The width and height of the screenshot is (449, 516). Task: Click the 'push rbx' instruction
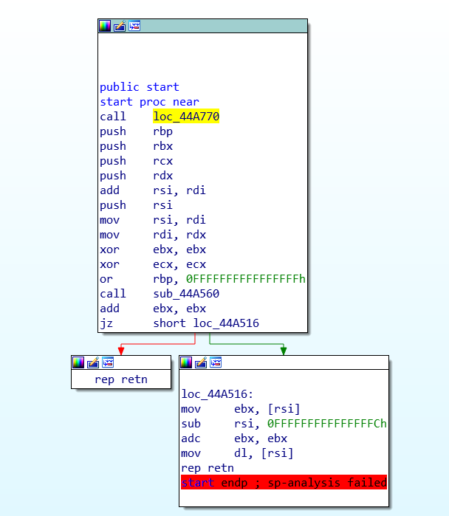(x=137, y=146)
